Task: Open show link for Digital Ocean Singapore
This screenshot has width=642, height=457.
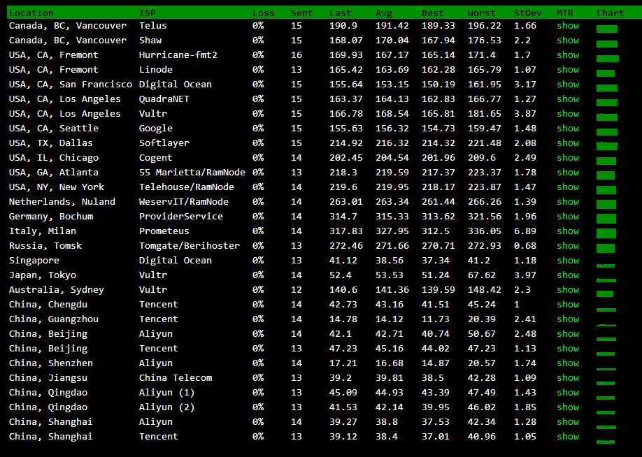Action: tap(567, 261)
